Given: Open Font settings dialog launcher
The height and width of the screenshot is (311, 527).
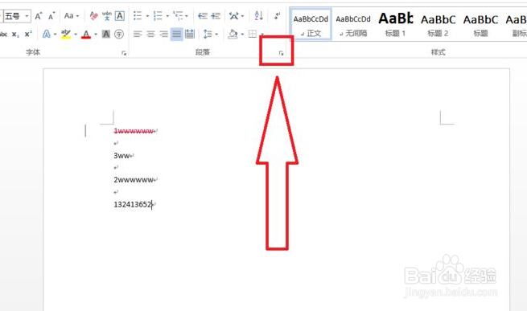Looking at the screenshot, I should (124, 53).
